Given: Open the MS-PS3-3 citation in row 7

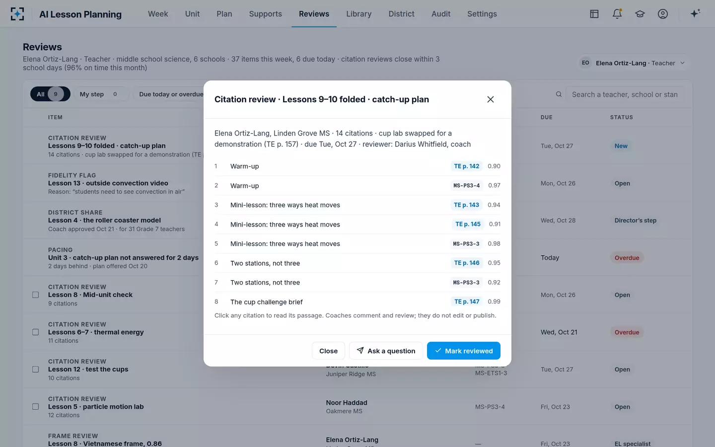Looking at the screenshot, I should (x=466, y=283).
